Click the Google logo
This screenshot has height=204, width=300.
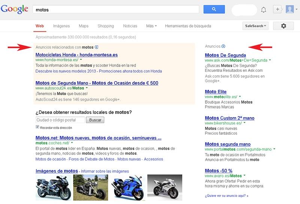pyautogui.click(x=14, y=9)
